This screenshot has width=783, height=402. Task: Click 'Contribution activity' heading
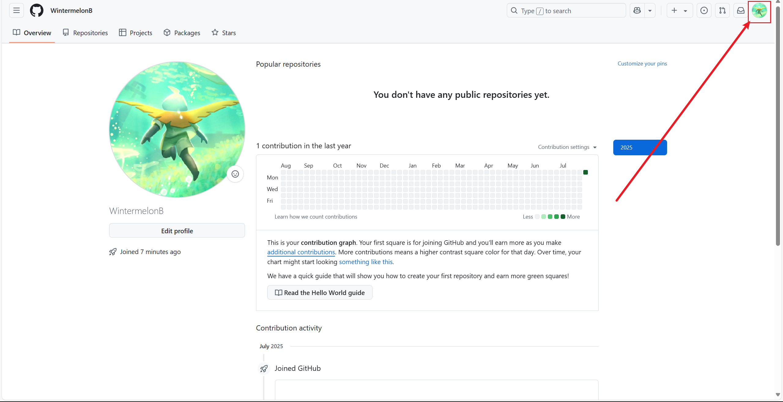coord(289,328)
